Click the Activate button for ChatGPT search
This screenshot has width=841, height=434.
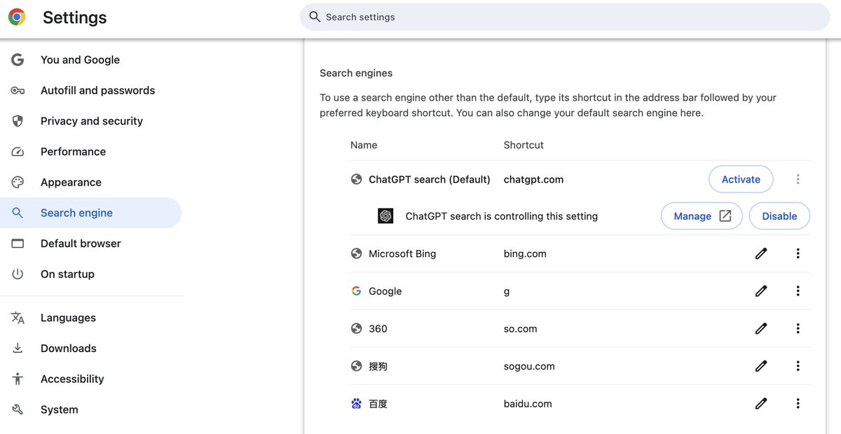[x=741, y=179]
